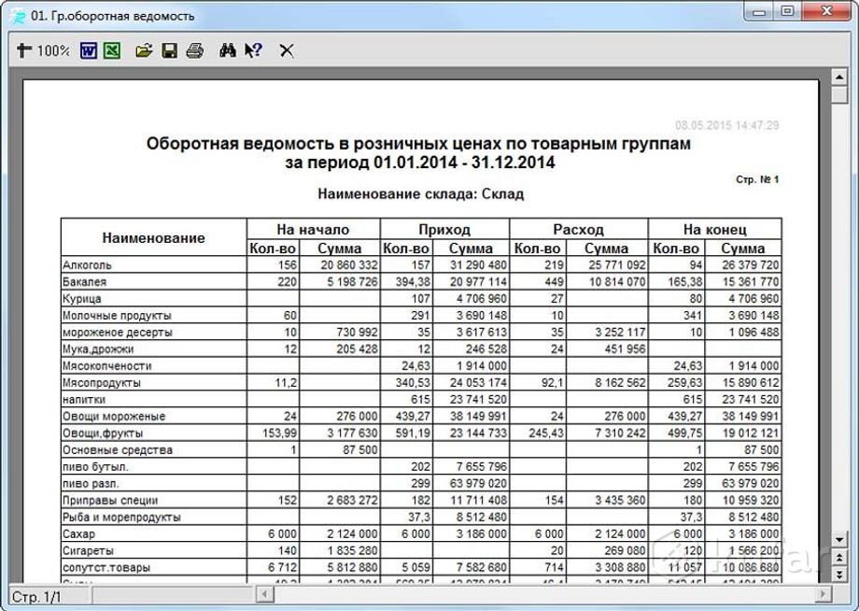
Task: Search the report with binoculars icon
Action: point(227,51)
